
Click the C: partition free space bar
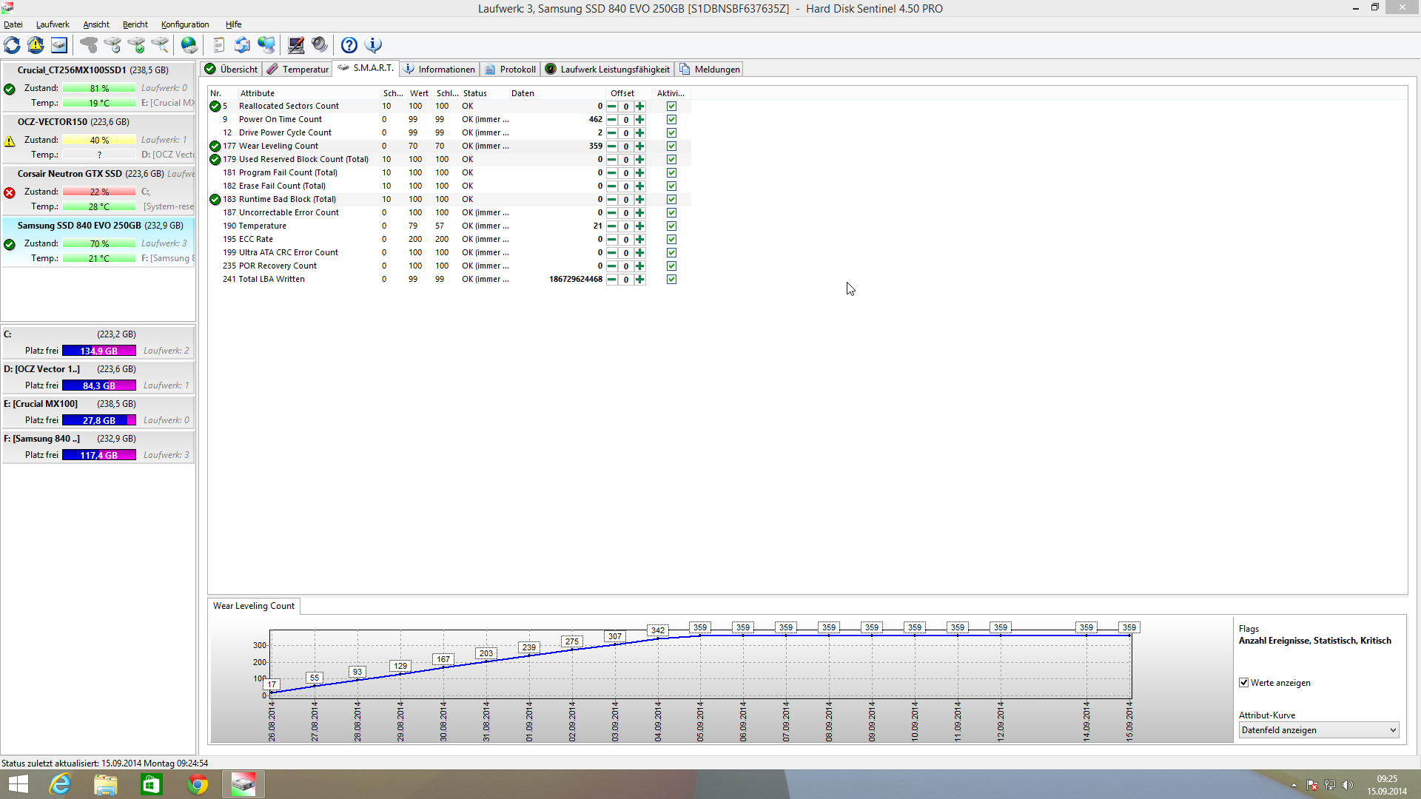point(99,351)
